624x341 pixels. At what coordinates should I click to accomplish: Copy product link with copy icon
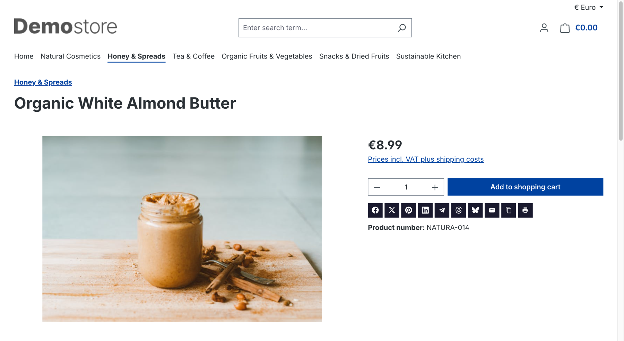[509, 210]
